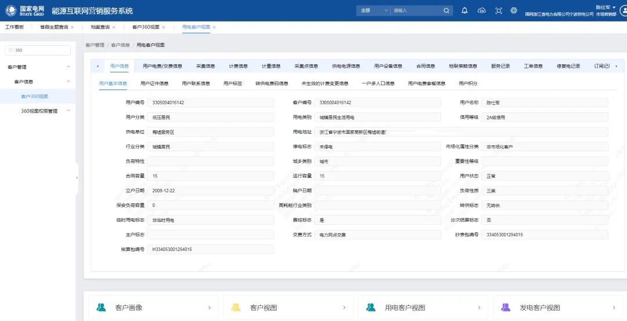
Task: Open the 合同信息 tab
Action: [426, 66]
